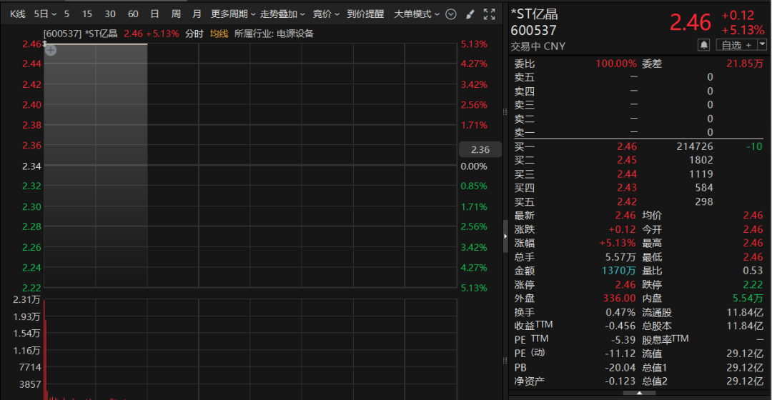Viewport: 772px width, 400px height.
Task: Click the 换手 0.47% value
Action: 620,312
